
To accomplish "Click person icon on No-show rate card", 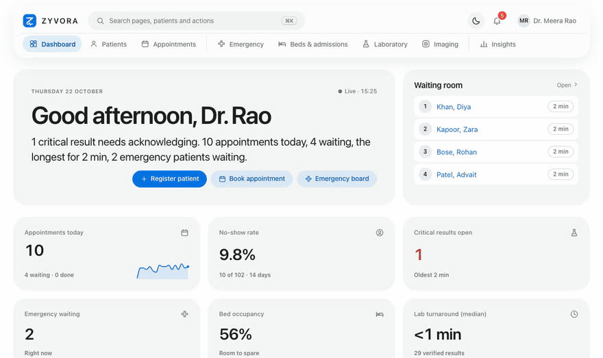I will click(380, 233).
